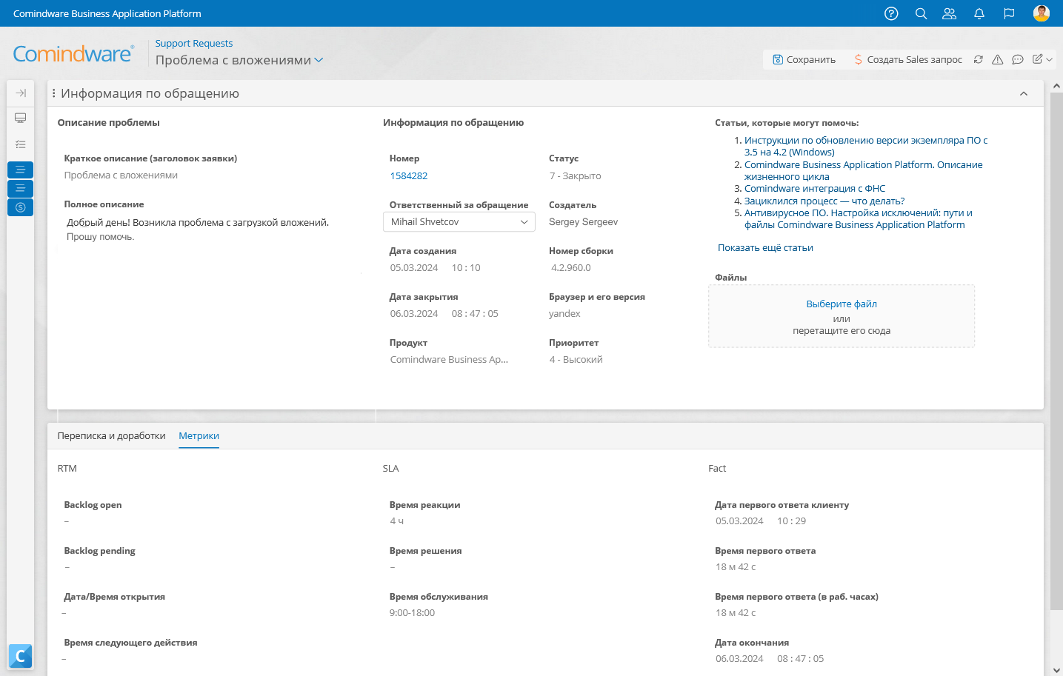Open article 'Описание жизненного цикла'

[x=864, y=170]
